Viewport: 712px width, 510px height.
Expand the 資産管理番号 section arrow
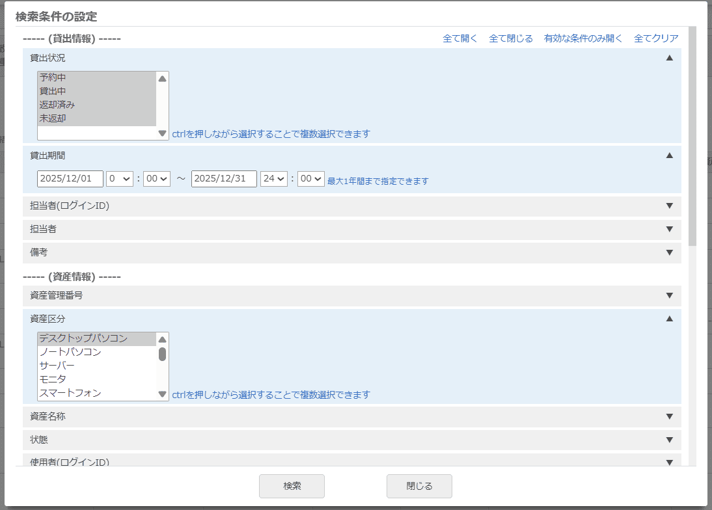coord(669,295)
